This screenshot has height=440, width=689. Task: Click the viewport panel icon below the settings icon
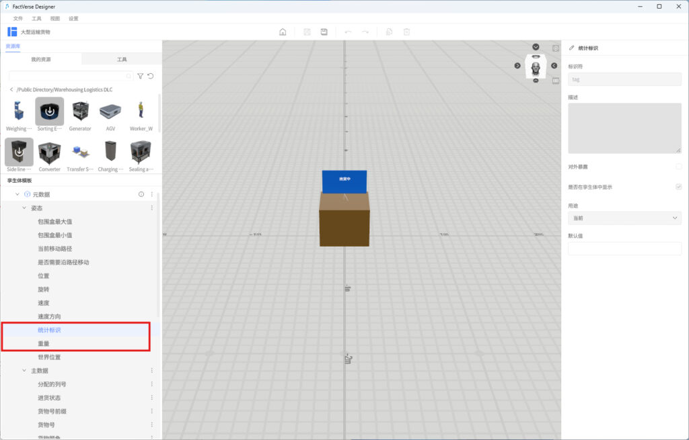point(556,81)
